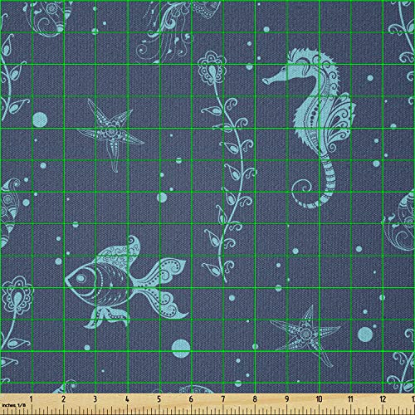Screen dimensions: 415x415
Task: Click the number 5 on the ruler
Action: [x=159, y=399]
